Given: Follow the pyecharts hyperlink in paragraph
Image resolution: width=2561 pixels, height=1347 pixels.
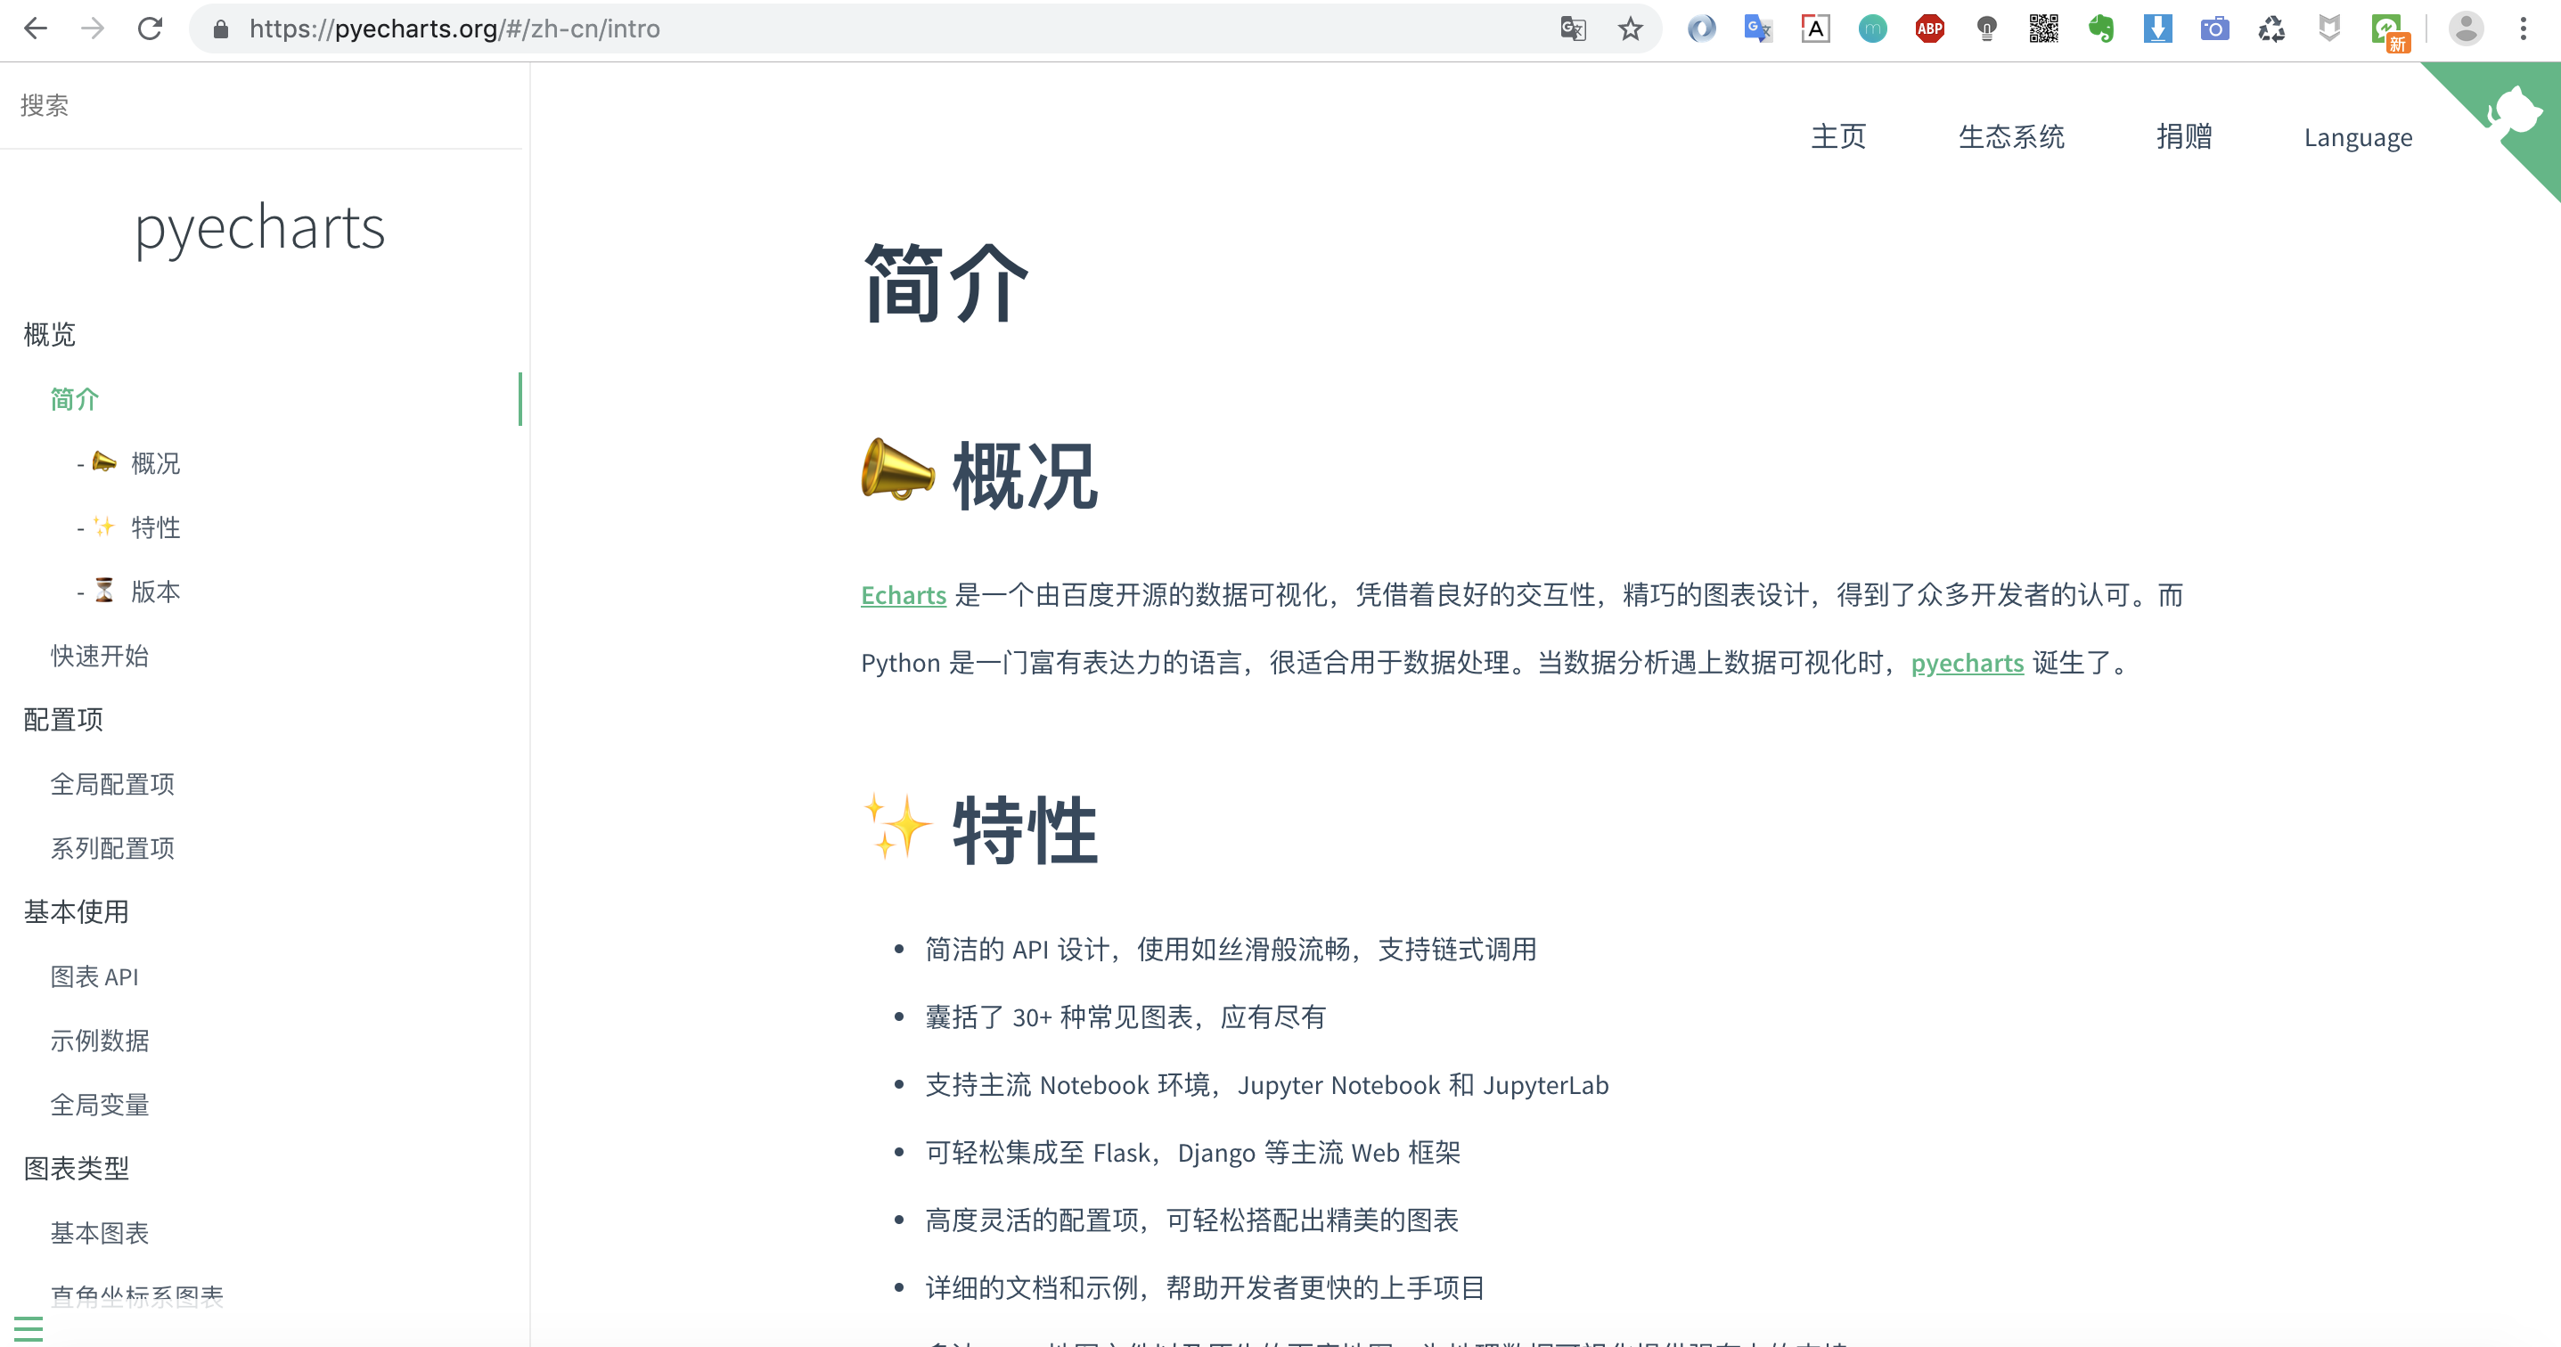Looking at the screenshot, I should 1967,663.
